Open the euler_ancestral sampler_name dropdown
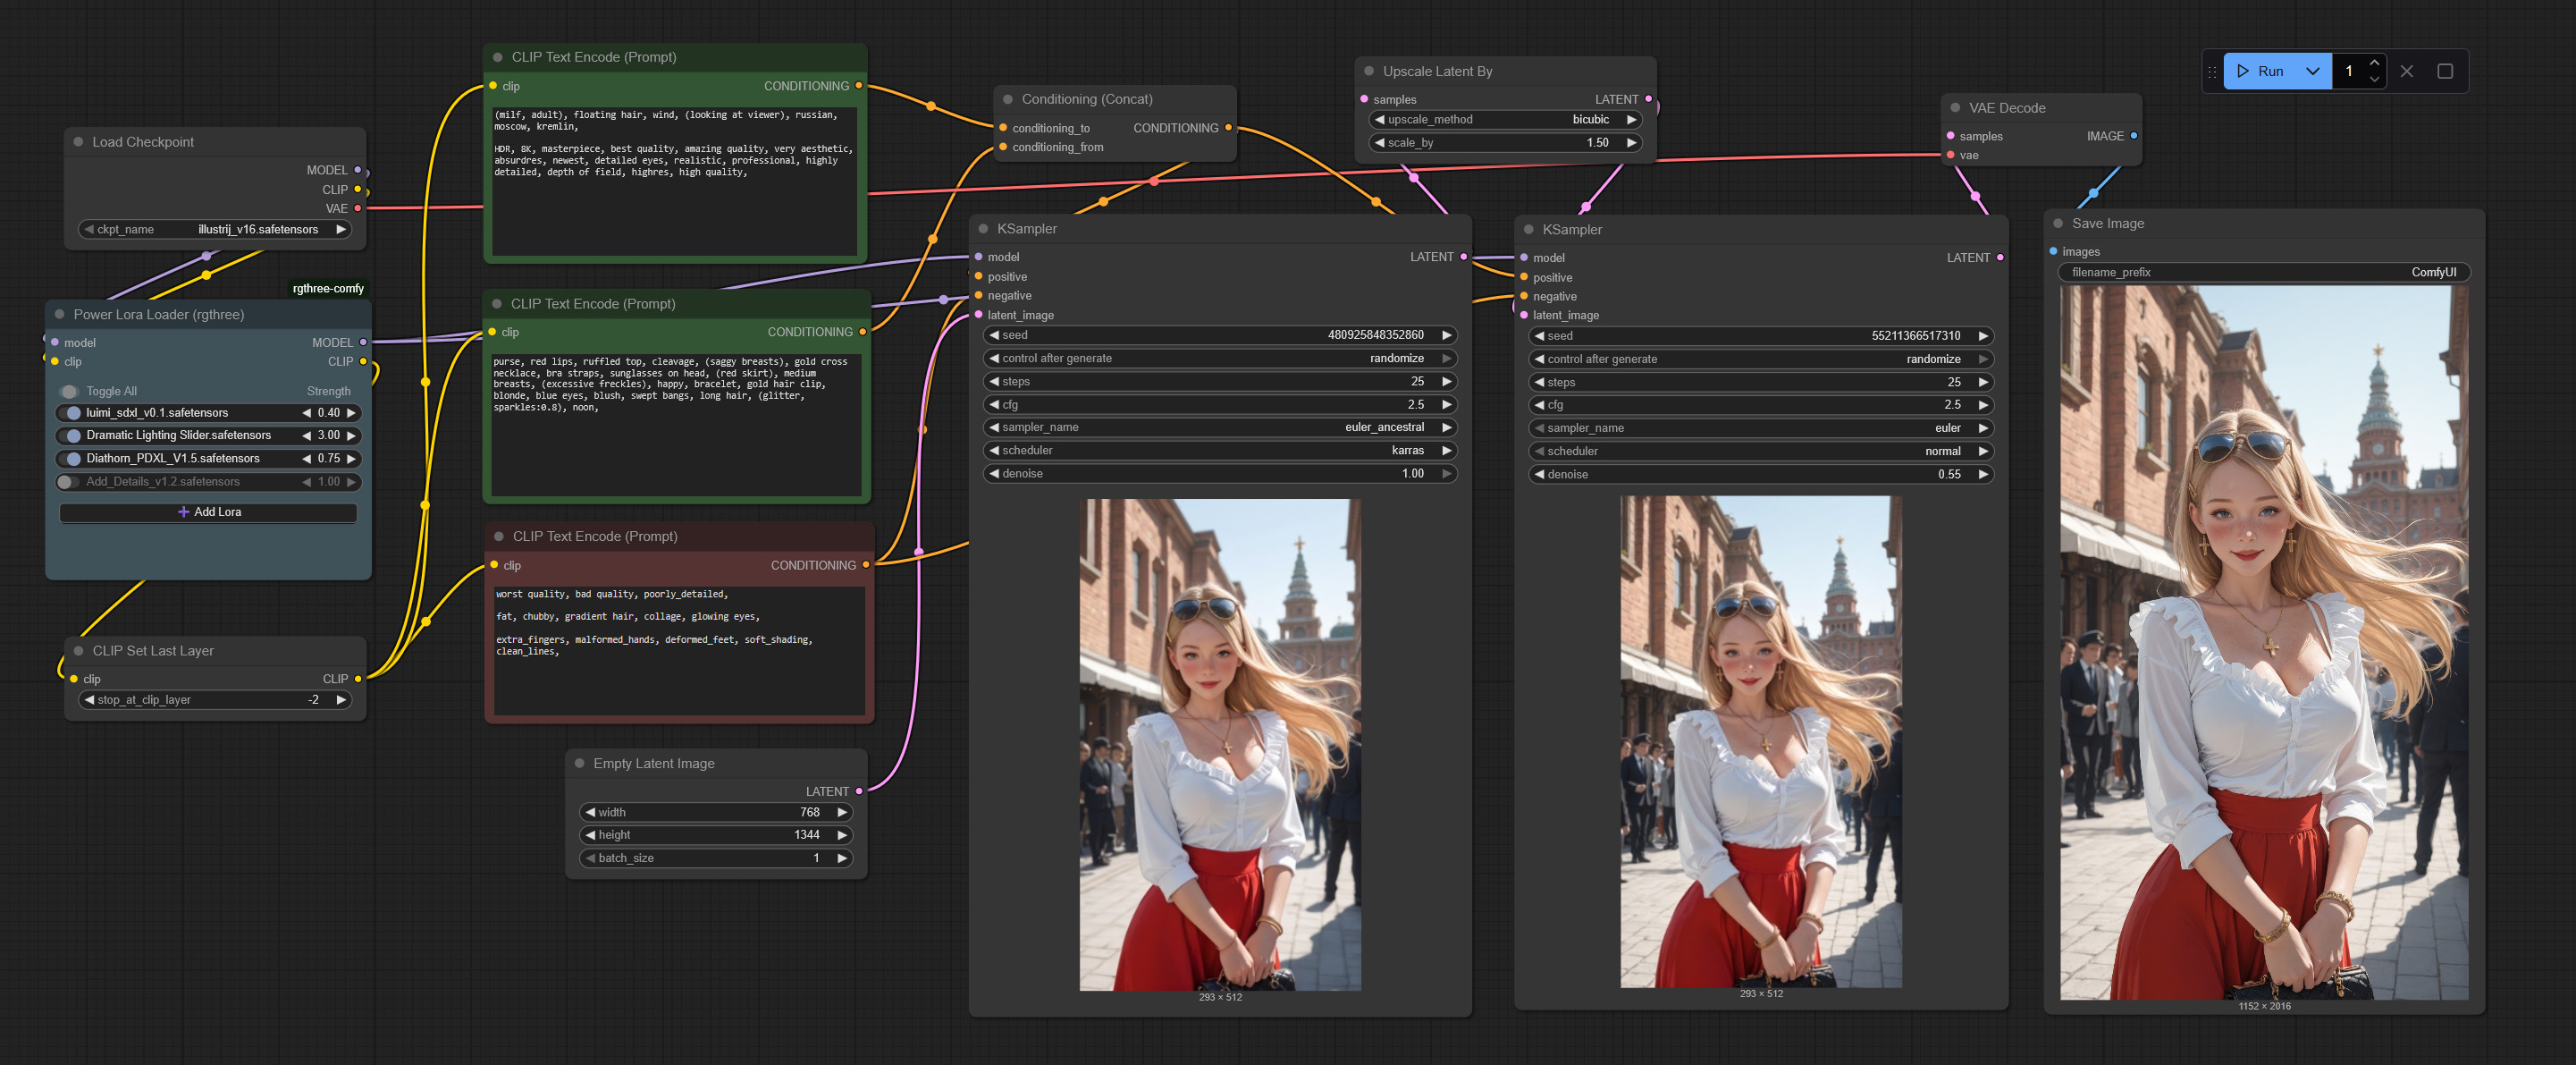2576x1065 pixels. (1220, 428)
